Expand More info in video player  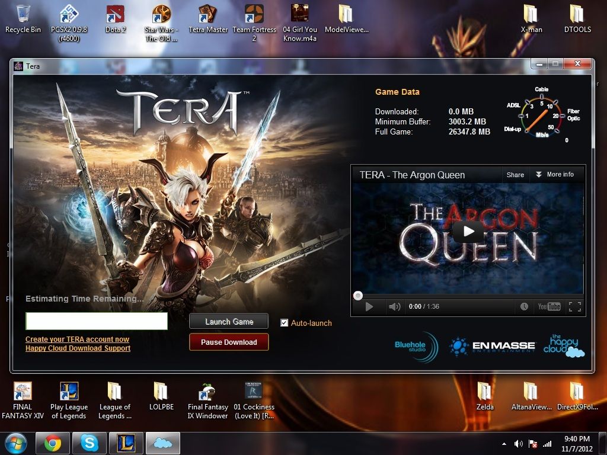(554, 175)
